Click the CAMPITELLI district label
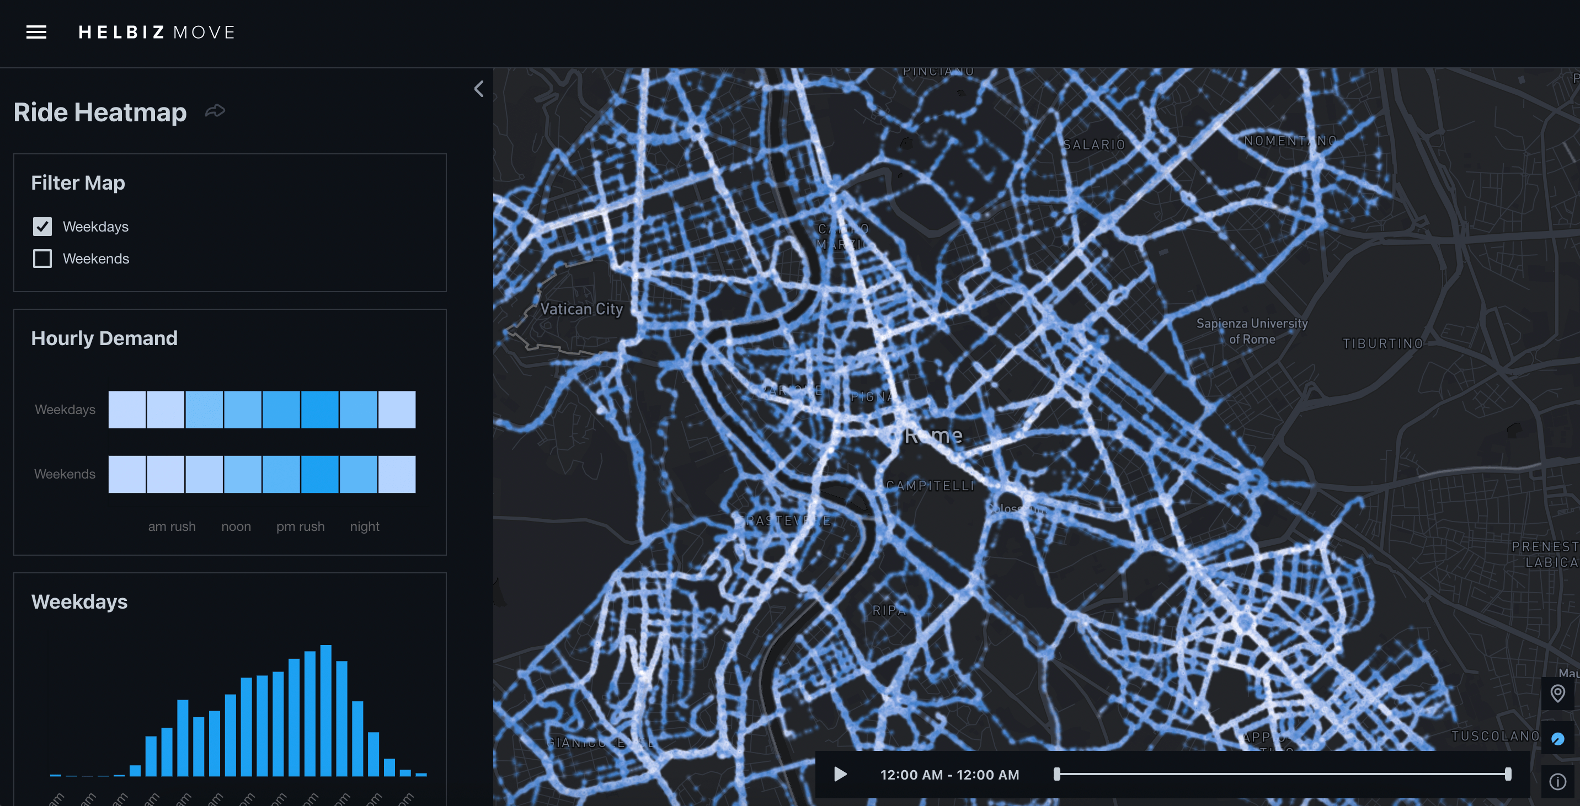 930,486
